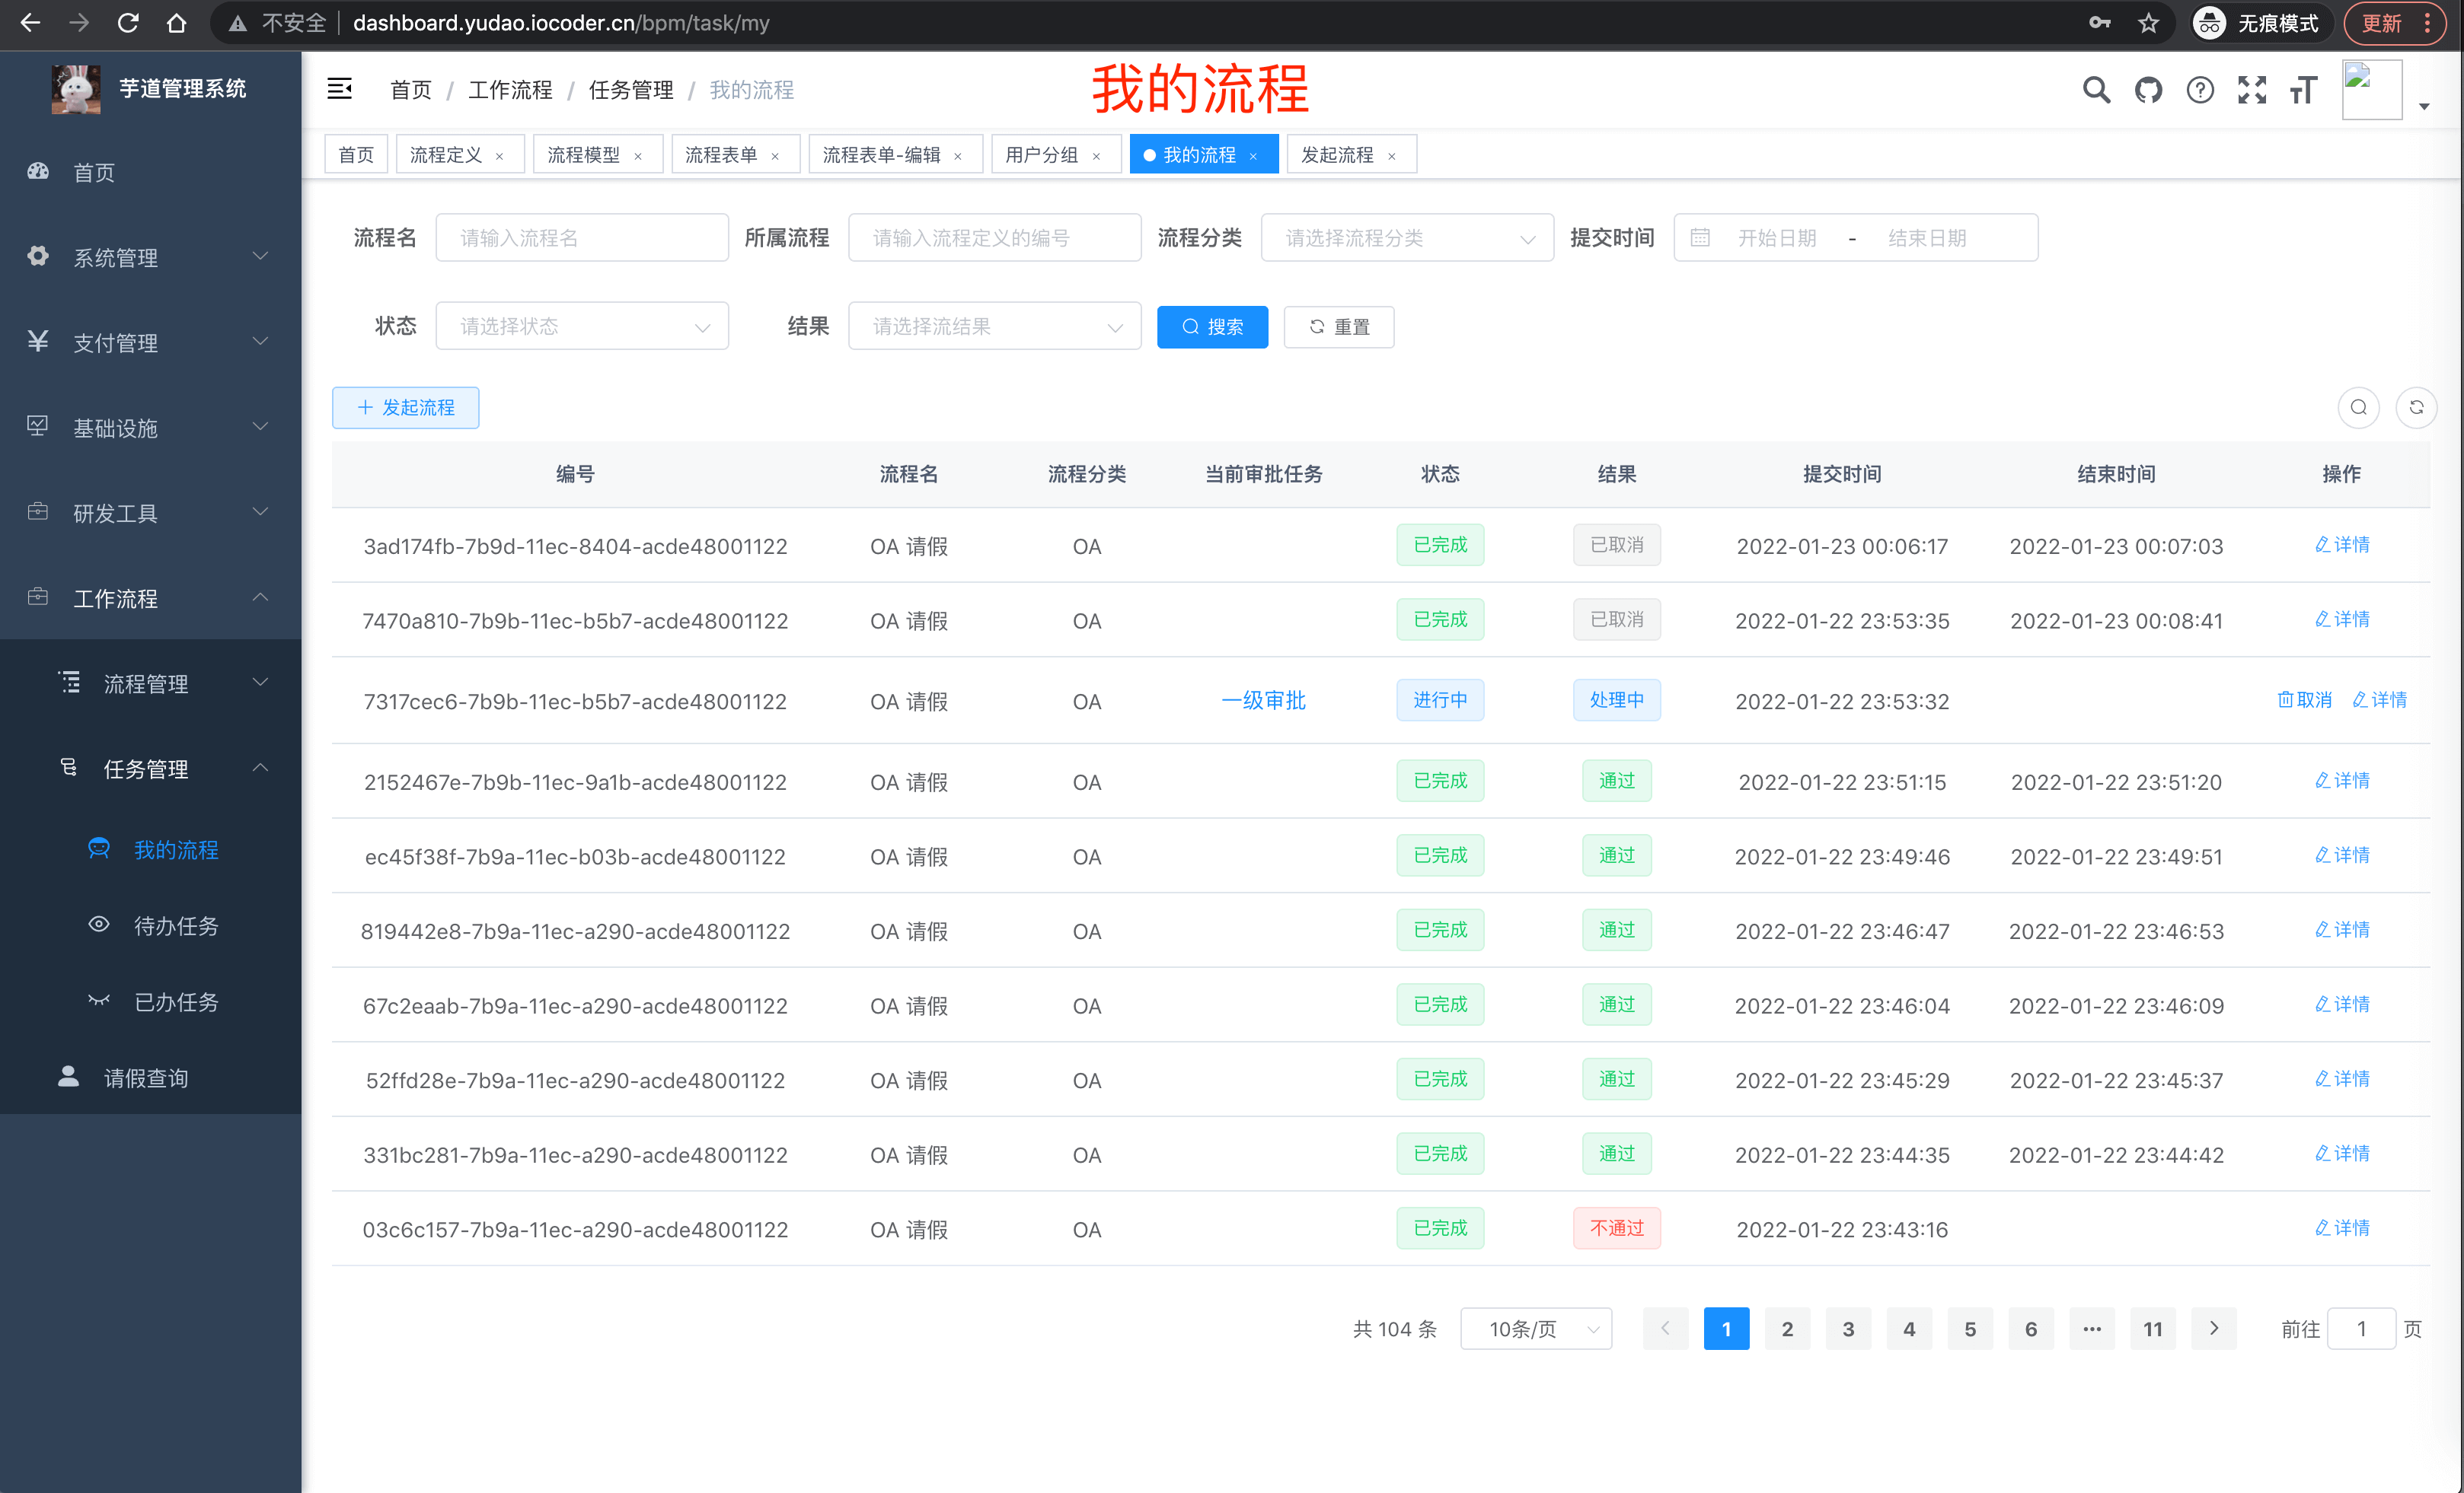Viewport: 2464px width, 1493px height.
Task: Click the 前往 page number input field
Action: pos(2362,1329)
